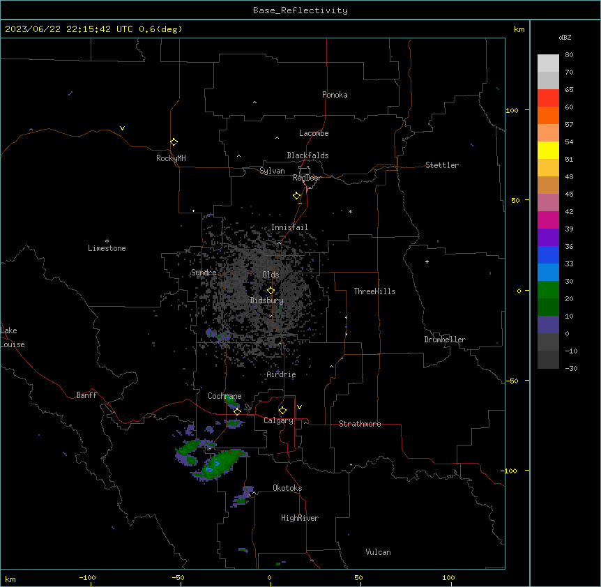Click the white plus marker west of Drumheller's north
The height and width of the screenshot is (587, 601).
tap(427, 261)
